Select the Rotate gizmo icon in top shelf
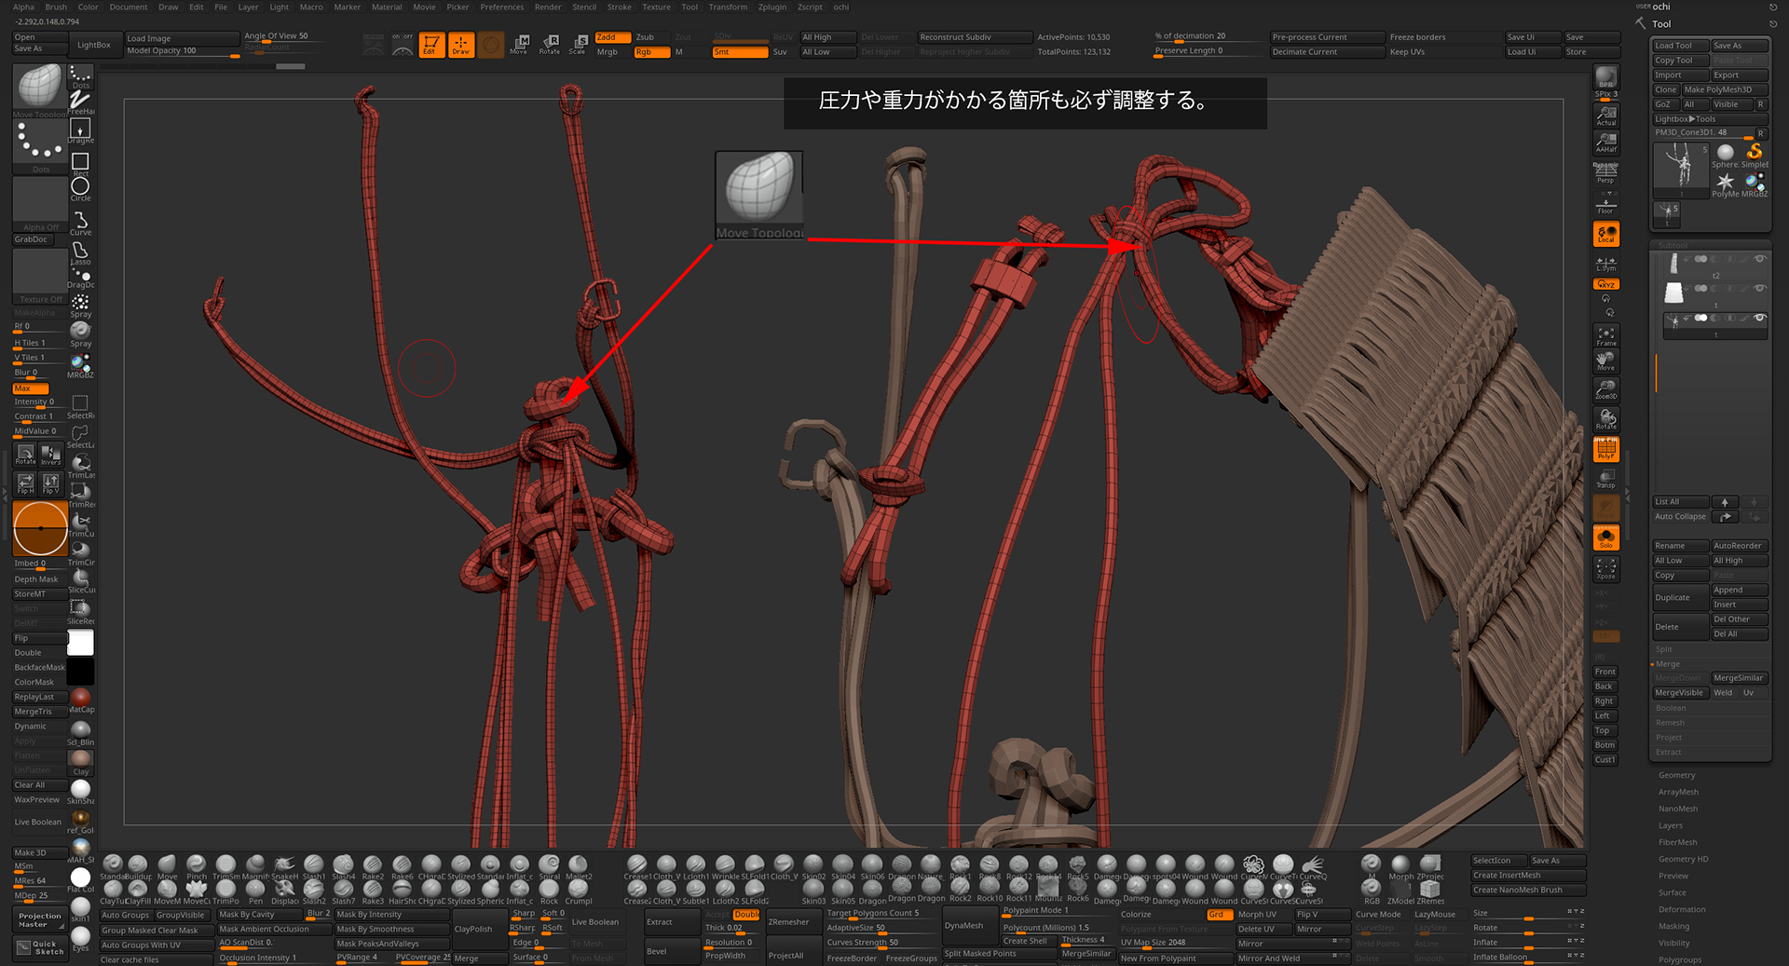1789x966 pixels. click(x=550, y=45)
